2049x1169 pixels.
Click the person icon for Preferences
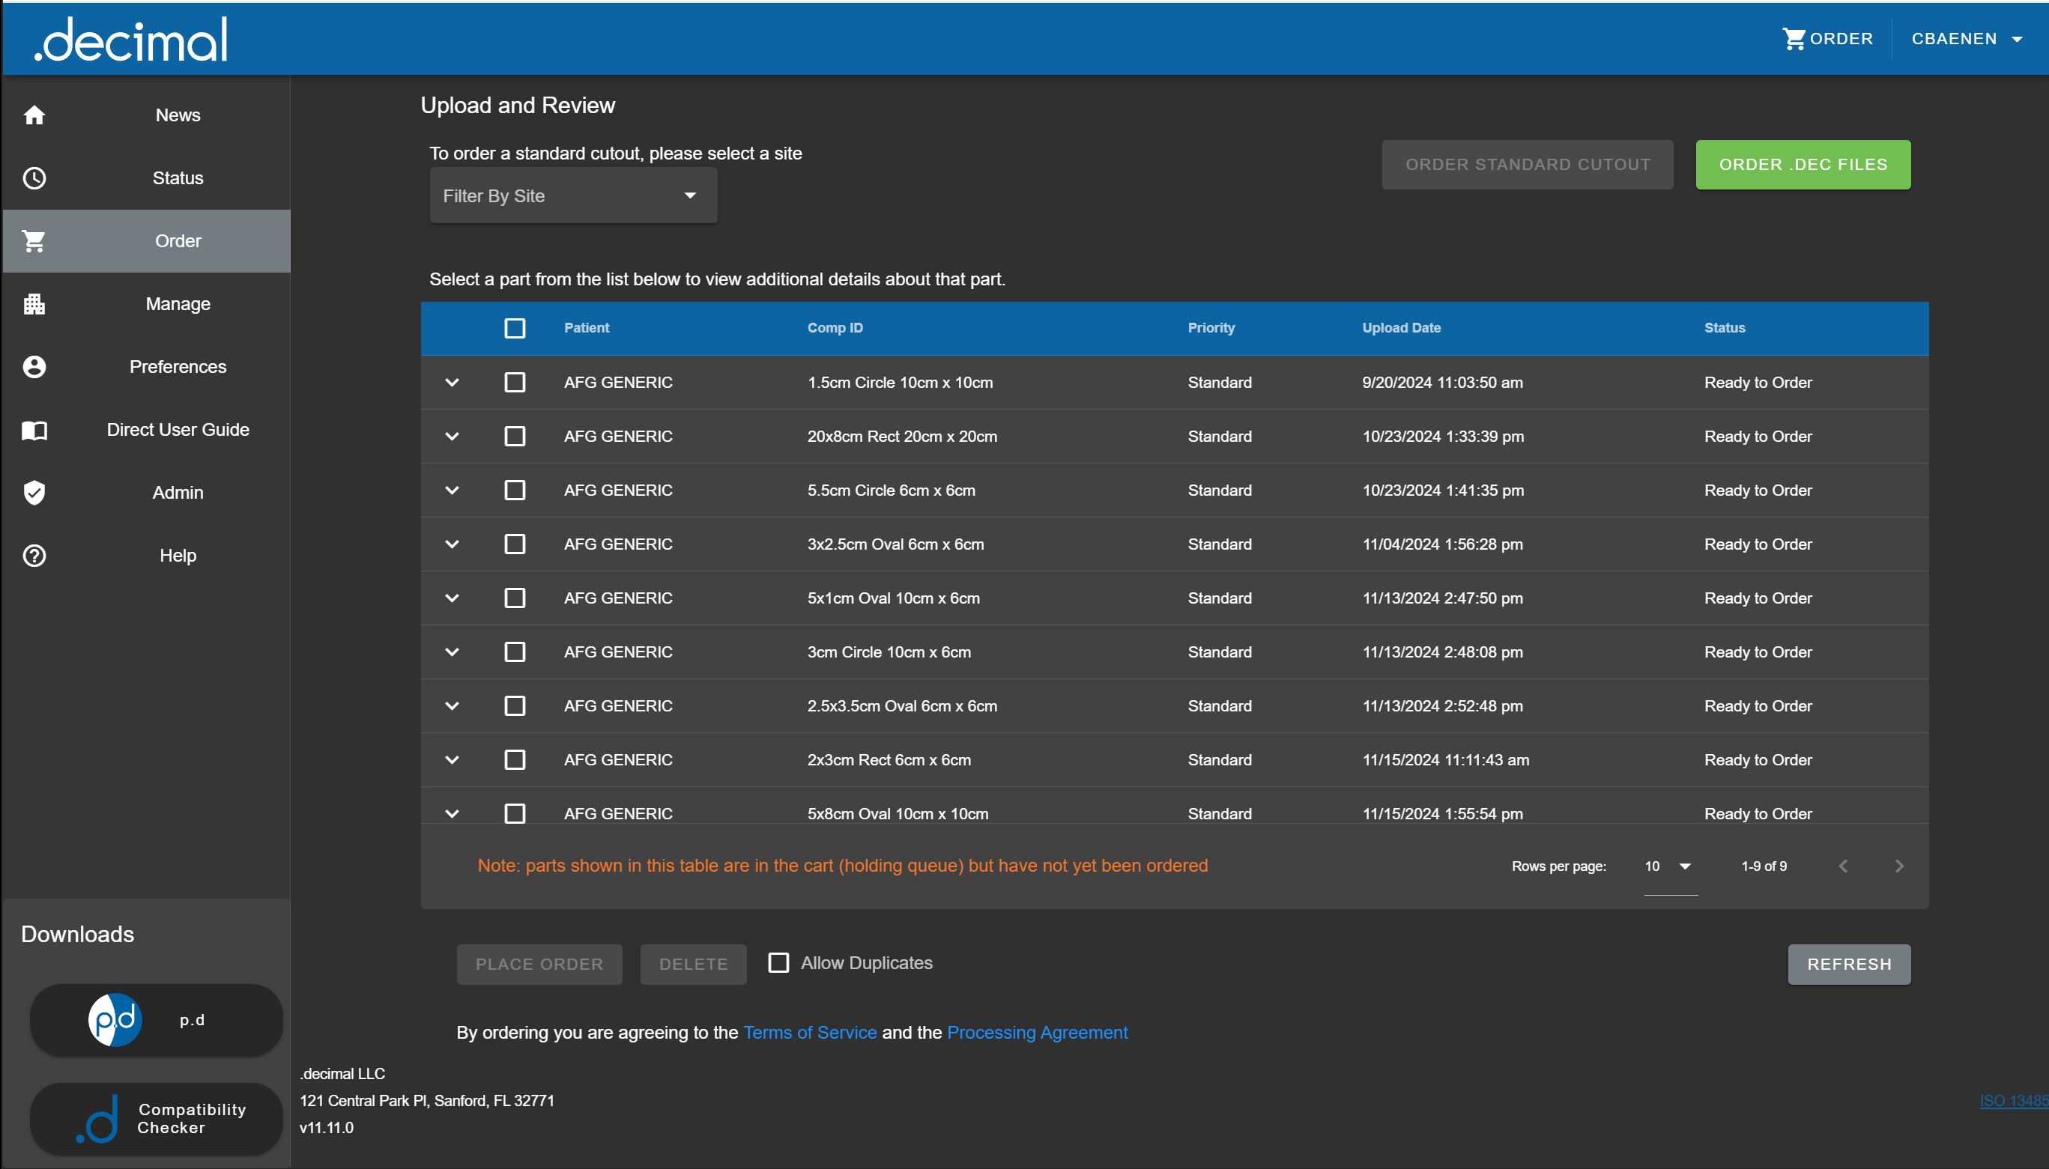pos(34,367)
